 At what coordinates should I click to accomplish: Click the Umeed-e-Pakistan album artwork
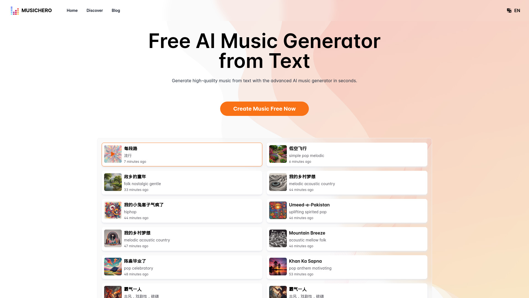[277, 210]
